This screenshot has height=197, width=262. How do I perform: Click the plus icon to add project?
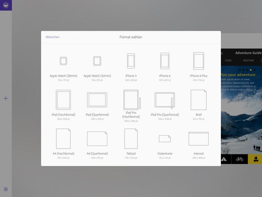6,98
